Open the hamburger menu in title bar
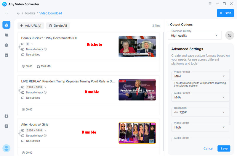 tap(210, 4)
